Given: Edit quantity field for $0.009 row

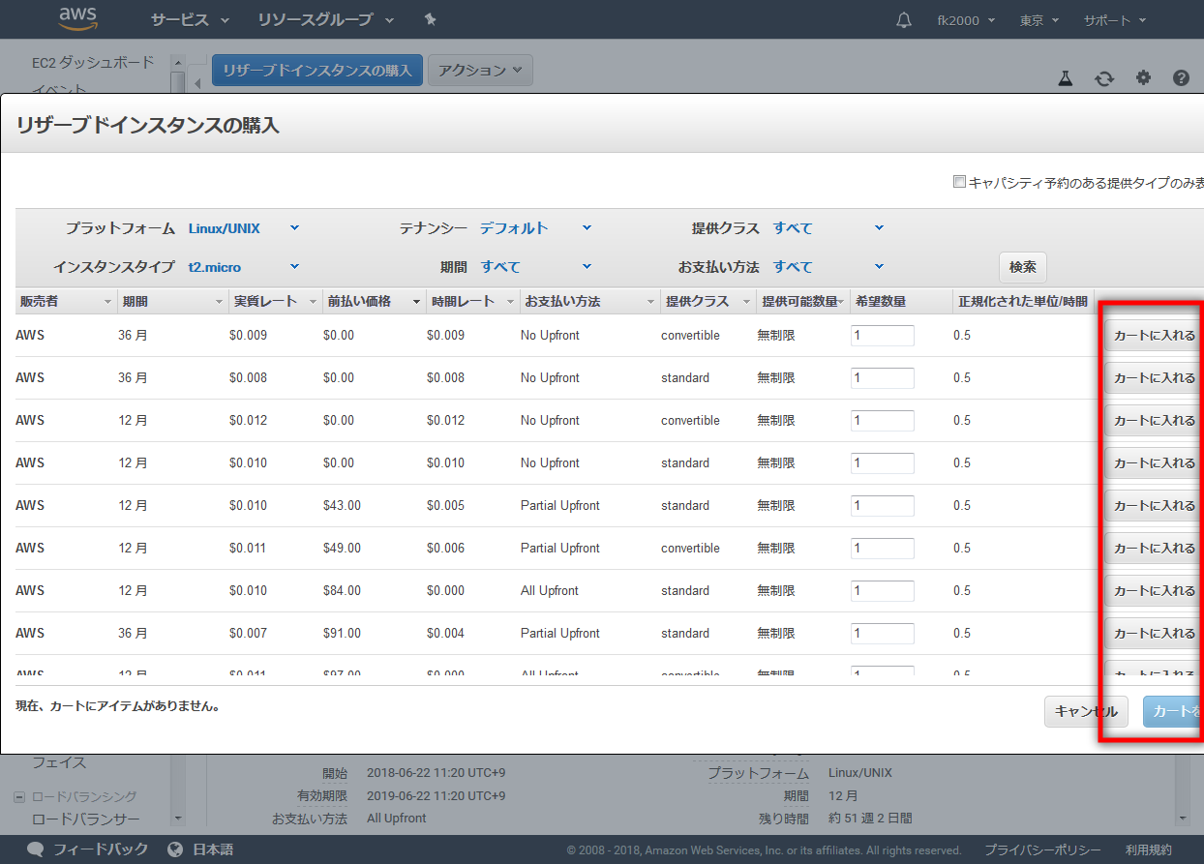Looking at the screenshot, I should click(883, 336).
